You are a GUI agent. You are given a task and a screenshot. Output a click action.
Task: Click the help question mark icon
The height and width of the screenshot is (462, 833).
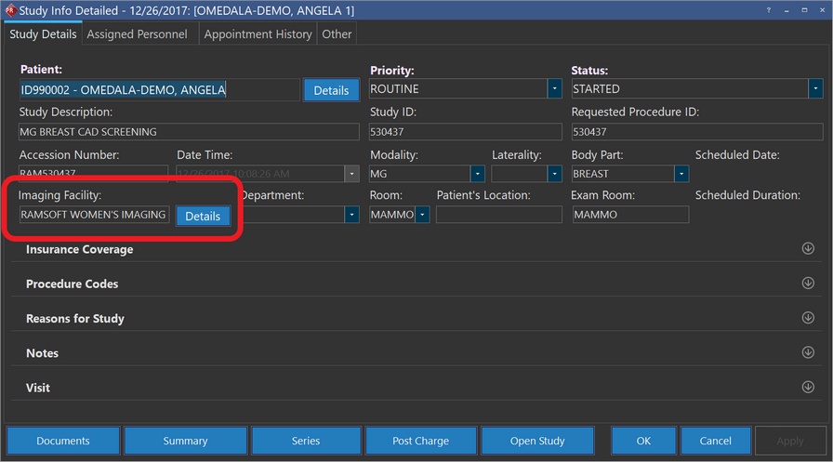[769, 10]
